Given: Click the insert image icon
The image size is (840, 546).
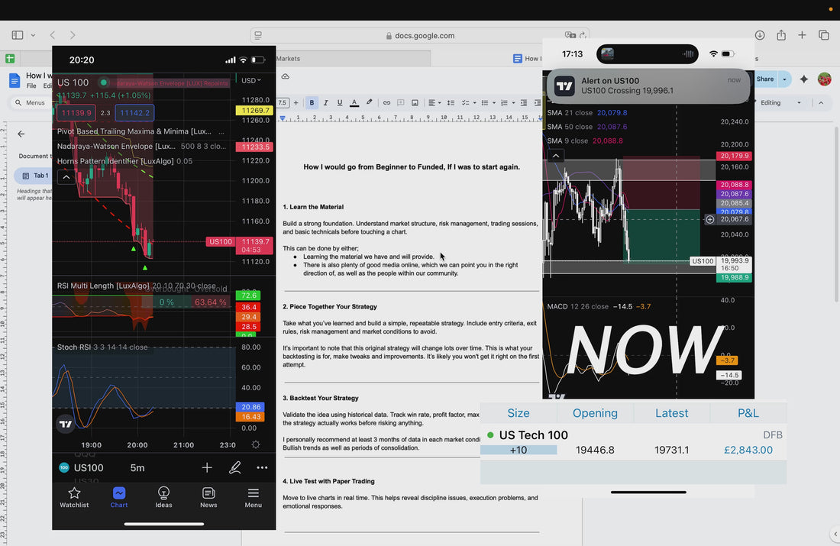Looking at the screenshot, I should point(415,102).
